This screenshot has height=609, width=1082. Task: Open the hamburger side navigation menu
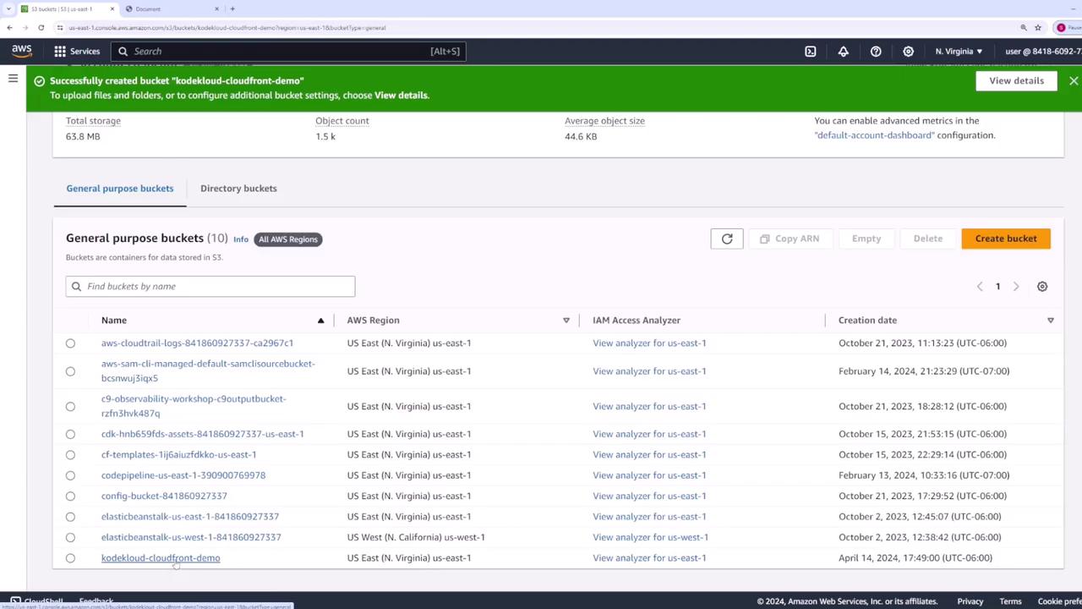[13, 79]
